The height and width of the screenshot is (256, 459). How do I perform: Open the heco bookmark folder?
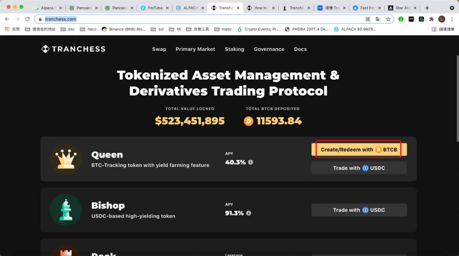click(x=88, y=29)
